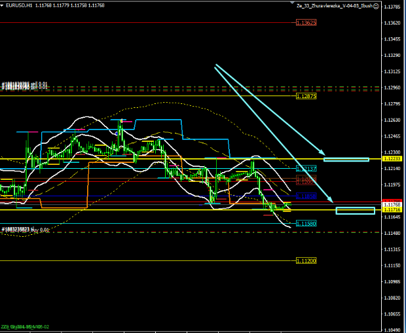Image resolution: width=406 pixels, height=333 pixels.
Task: Click the current price 1.11768 axis marker
Action: click(x=392, y=205)
